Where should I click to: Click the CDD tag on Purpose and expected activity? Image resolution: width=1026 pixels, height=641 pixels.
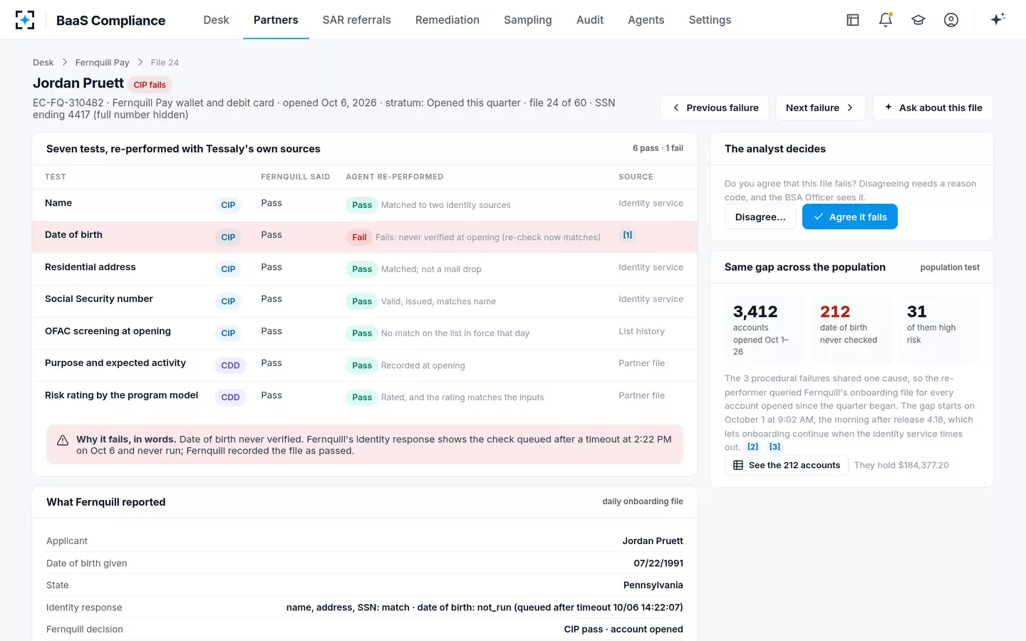(x=230, y=365)
